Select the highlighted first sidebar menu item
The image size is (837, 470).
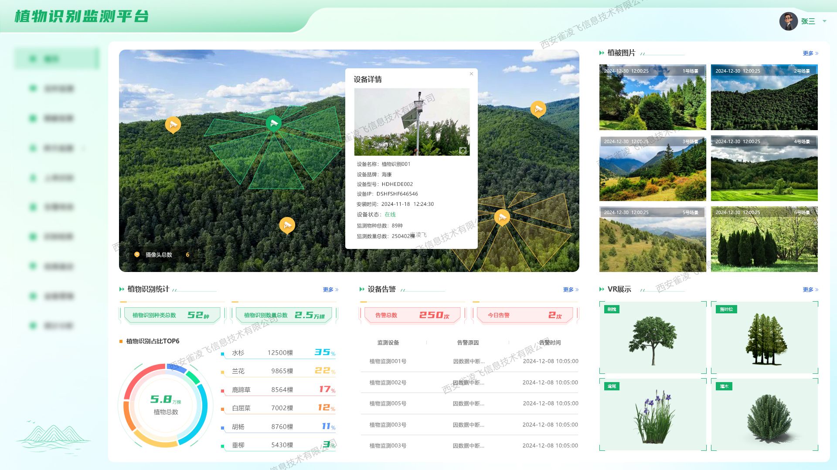click(57, 59)
